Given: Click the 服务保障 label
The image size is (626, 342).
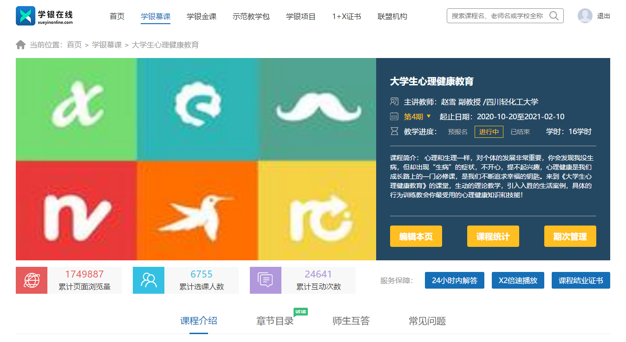Looking at the screenshot, I should click(x=396, y=280).
